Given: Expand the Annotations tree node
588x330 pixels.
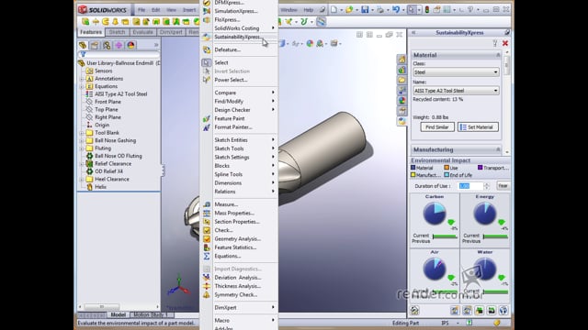Looking at the screenshot, I should pos(82,79).
